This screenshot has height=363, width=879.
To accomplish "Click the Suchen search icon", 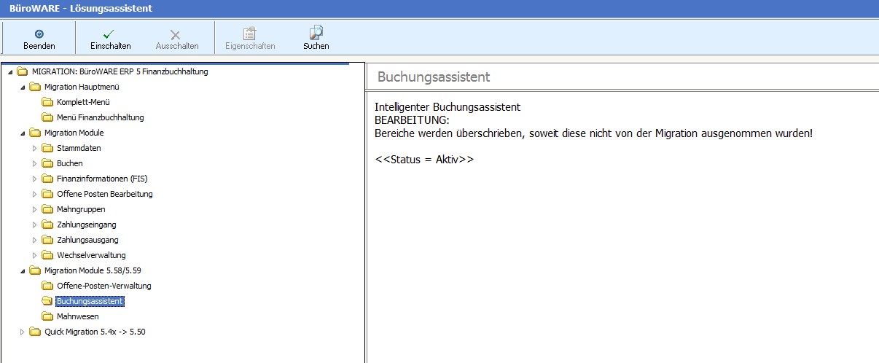I will click(316, 33).
